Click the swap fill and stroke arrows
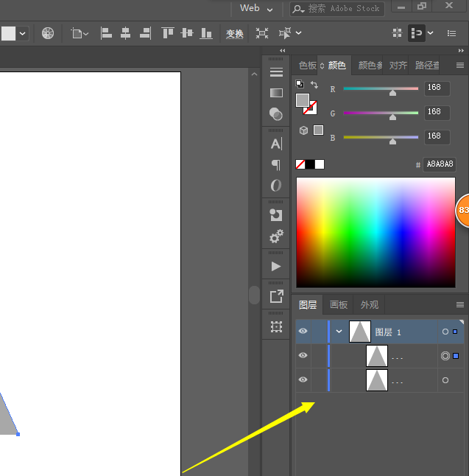The width and height of the screenshot is (469, 476). [x=314, y=85]
